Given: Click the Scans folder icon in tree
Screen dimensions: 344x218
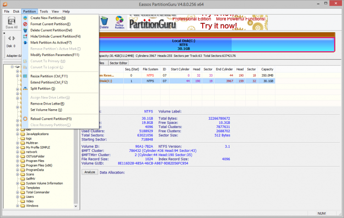Looking at the screenshot, I should 22,174.
